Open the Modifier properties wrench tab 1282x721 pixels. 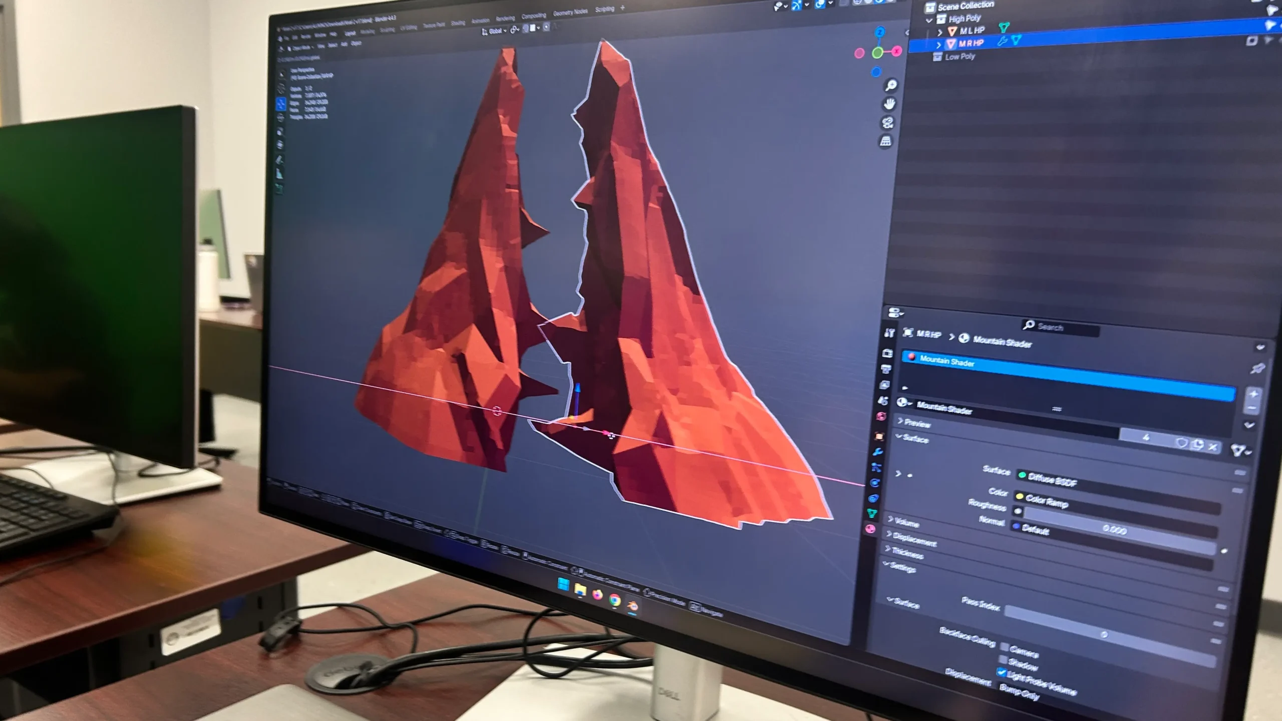pyautogui.click(x=877, y=452)
